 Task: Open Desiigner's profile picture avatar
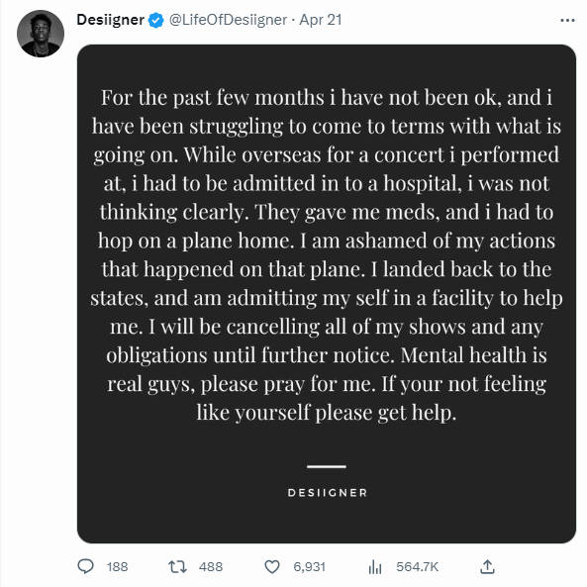(41, 34)
